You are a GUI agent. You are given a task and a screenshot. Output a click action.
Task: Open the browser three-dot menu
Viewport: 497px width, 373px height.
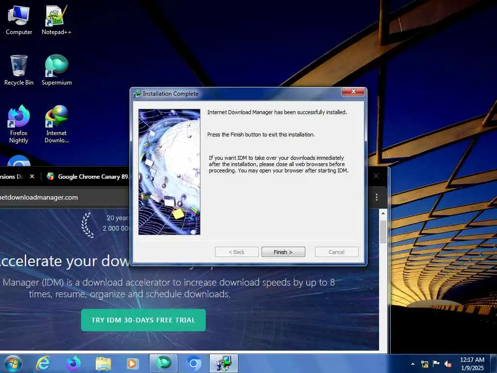pos(377,197)
